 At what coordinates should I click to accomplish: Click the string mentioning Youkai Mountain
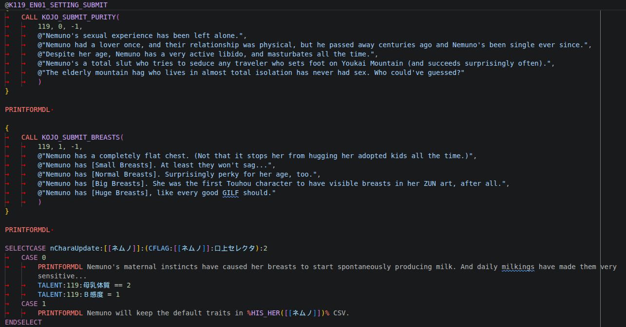tap(296, 63)
